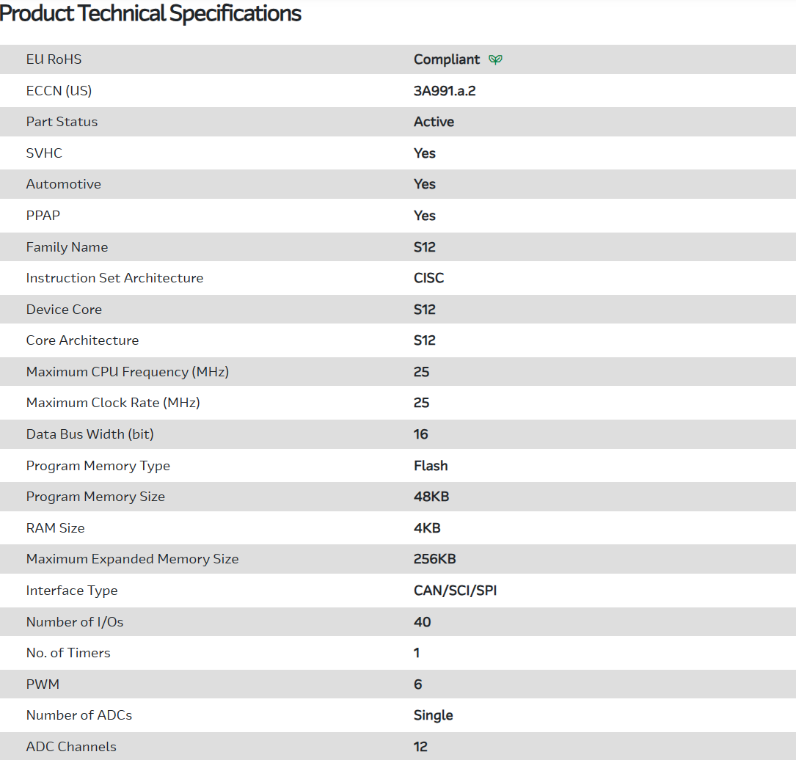
Task: Click the Automotive row label
Action: coord(63,184)
